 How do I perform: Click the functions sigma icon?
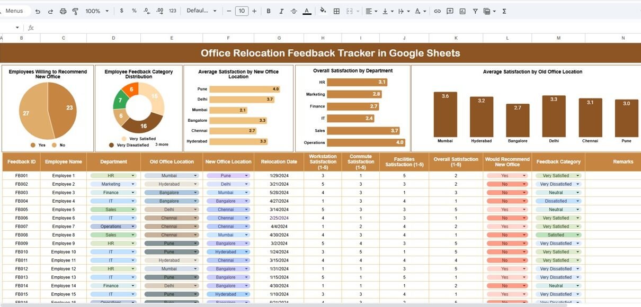pos(504,11)
